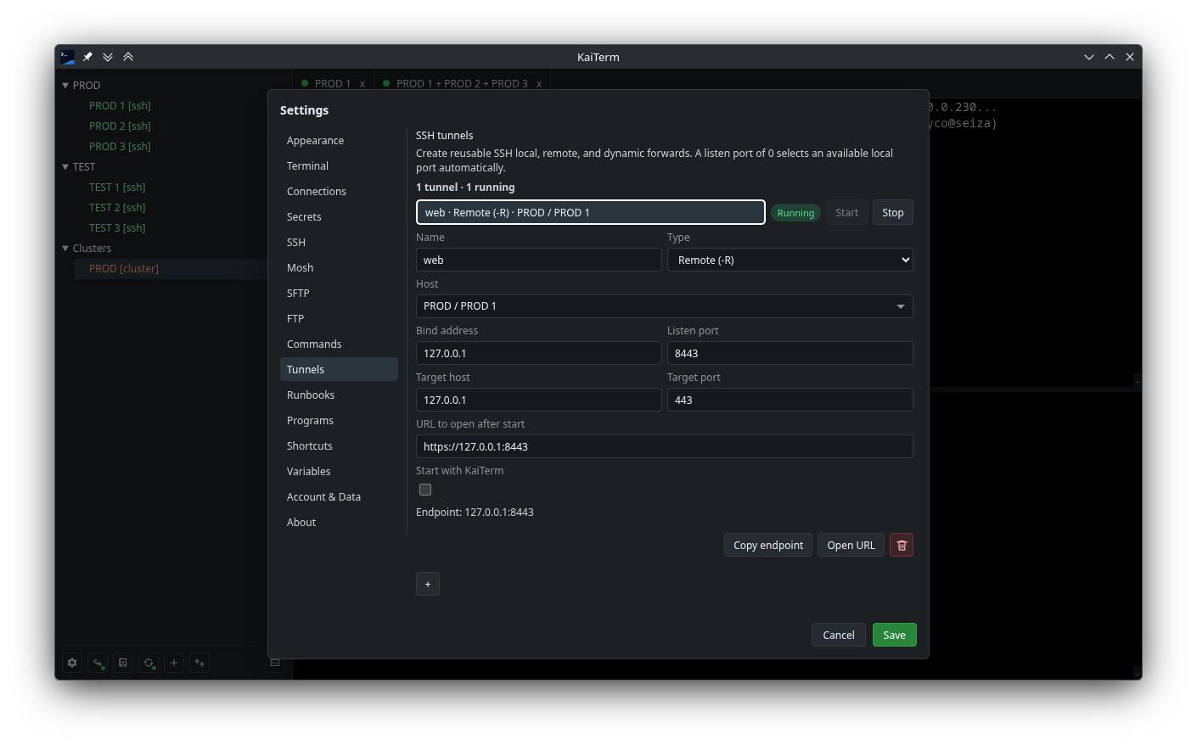Click the double chevron up title bar icon
The height and width of the screenshot is (745, 1197).
(x=128, y=57)
